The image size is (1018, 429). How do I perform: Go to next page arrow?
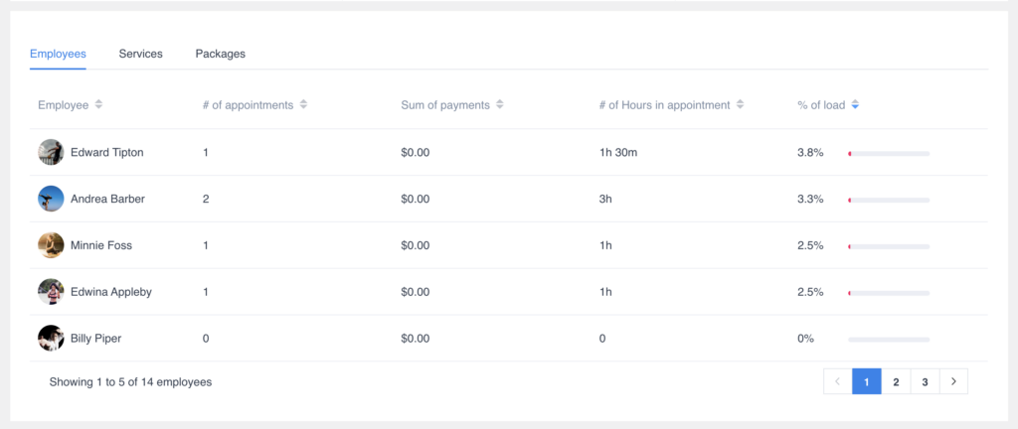(953, 381)
